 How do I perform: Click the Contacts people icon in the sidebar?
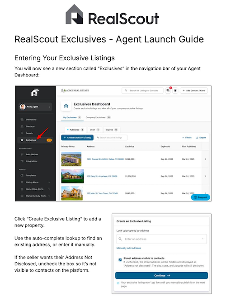(22, 126)
